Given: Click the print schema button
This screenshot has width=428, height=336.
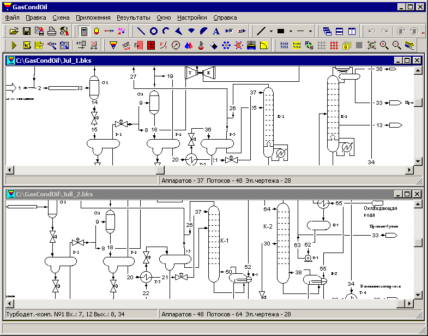Looking at the screenshot, I should tap(52, 31).
